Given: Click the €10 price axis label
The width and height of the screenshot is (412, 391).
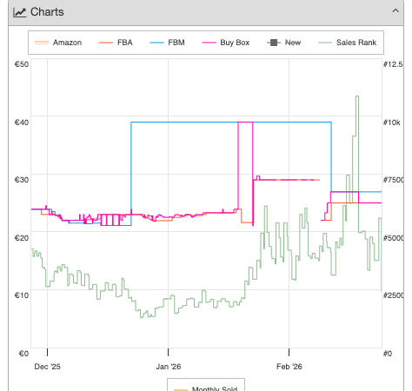Looking at the screenshot, I should click(x=22, y=295).
